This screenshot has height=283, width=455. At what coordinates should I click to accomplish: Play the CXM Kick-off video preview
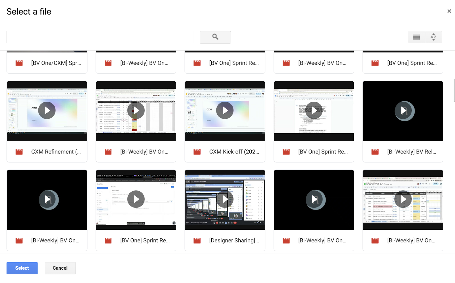tap(225, 111)
